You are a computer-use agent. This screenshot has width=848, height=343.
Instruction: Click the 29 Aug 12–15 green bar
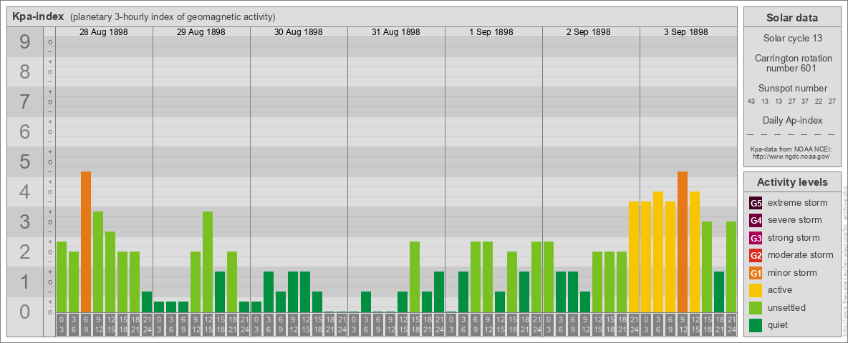(x=208, y=262)
